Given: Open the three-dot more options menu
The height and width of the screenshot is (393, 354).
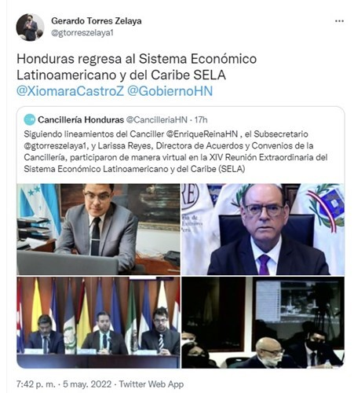Looking at the screenshot, I should (339, 21).
